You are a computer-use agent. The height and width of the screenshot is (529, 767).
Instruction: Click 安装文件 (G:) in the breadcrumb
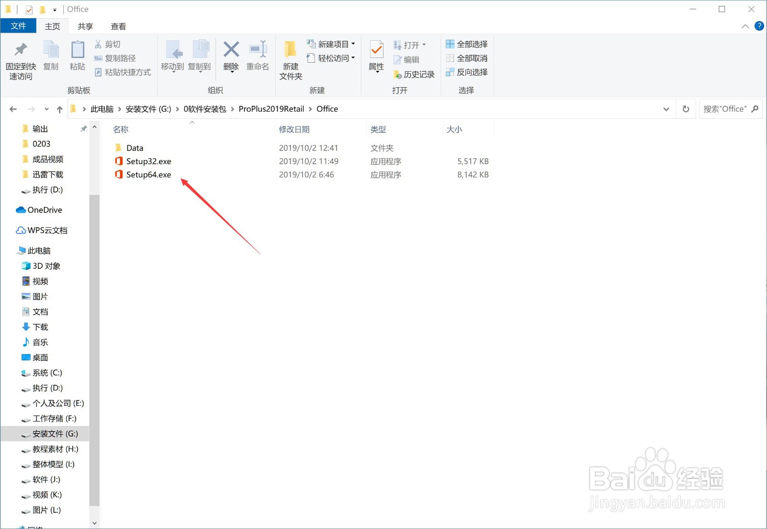[149, 109]
